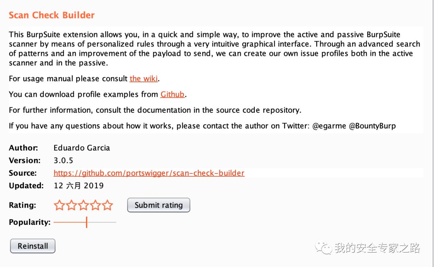Rate three stars using the middle star
Viewport: 434px width, 267px height.
point(84,206)
